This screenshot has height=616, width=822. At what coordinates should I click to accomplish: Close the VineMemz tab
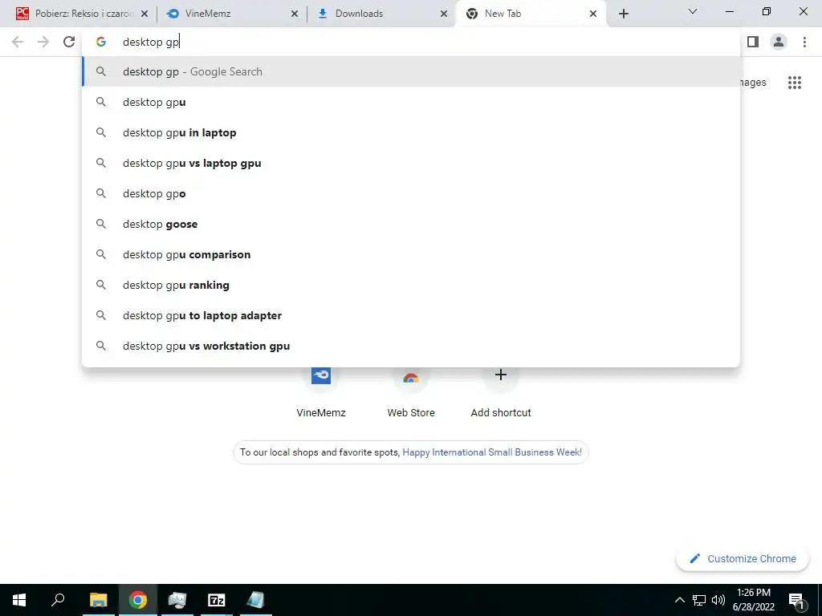[x=295, y=14]
